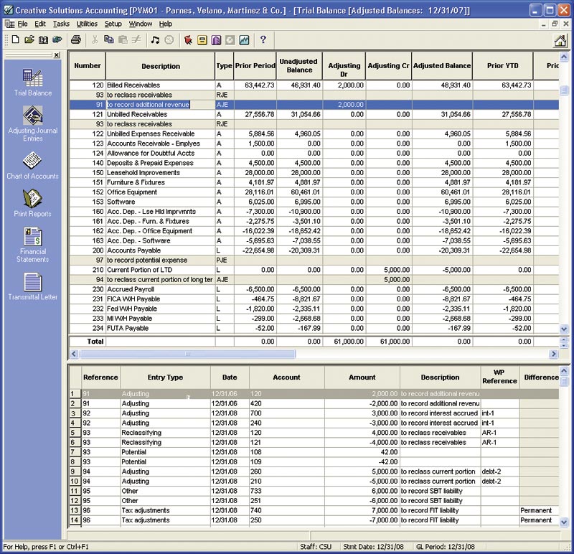Open the Tasks menu
The width and height of the screenshot is (574, 554).
[61, 24]
